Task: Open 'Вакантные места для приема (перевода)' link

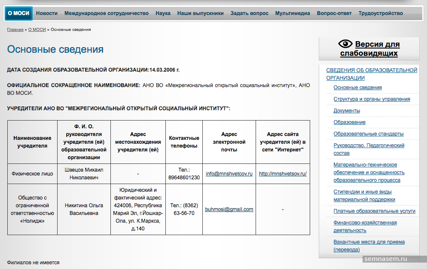Action: pyautogui.click(x=369, y=245)
